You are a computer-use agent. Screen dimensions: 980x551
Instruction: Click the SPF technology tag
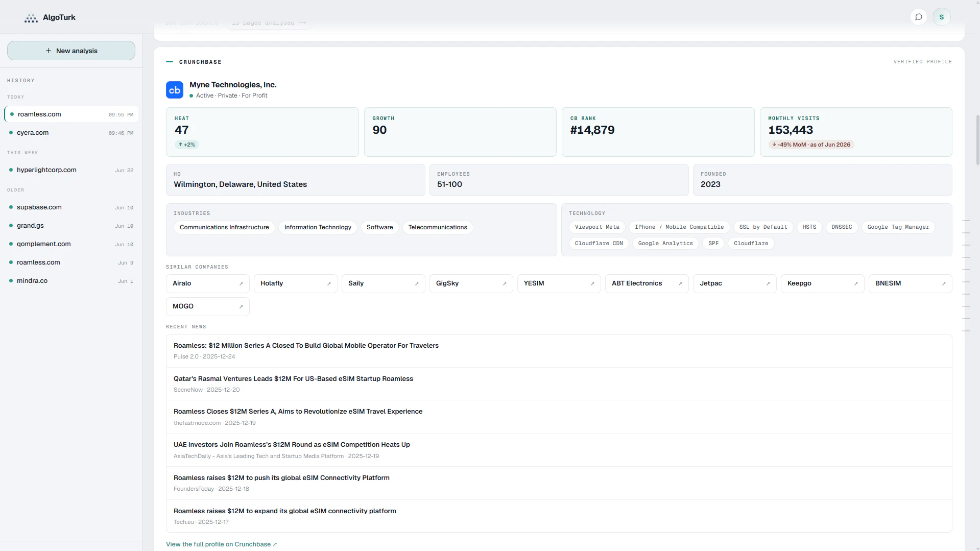tap(713, 244)
